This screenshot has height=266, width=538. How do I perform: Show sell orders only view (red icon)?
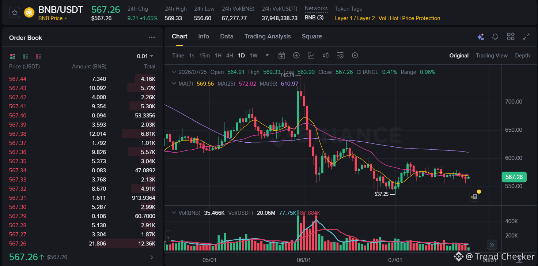(x=38, y=56)
